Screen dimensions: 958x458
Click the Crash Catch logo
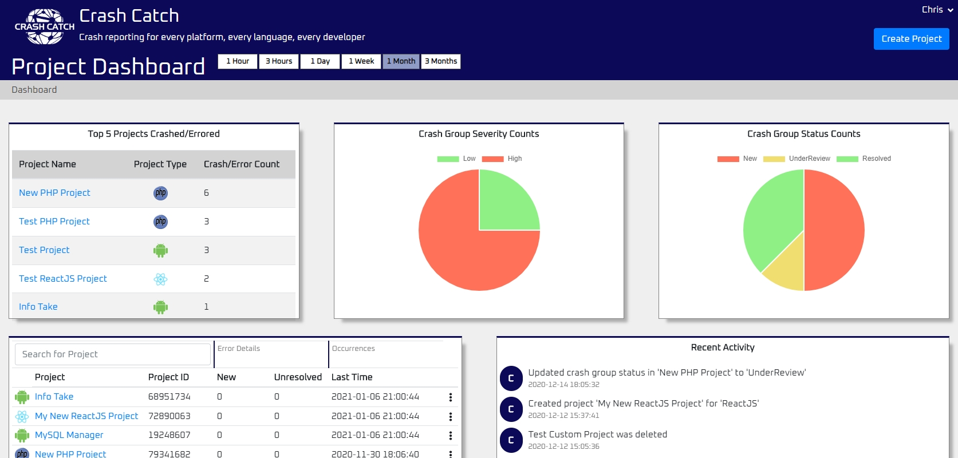coord(45,26)
